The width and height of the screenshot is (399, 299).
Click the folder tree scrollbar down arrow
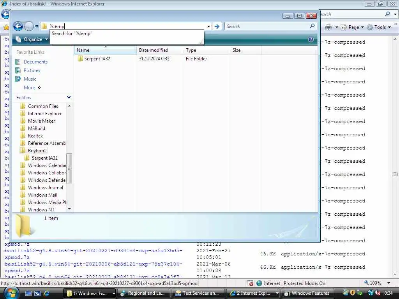(69, 209)
